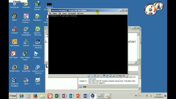Open the File menu in the ubuntu VM window
The width and height of the screenshot is (176, 99).
(x=50, y=13)
